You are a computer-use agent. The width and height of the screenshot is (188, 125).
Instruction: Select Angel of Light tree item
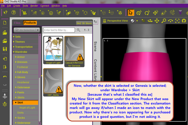pos(27,107)
